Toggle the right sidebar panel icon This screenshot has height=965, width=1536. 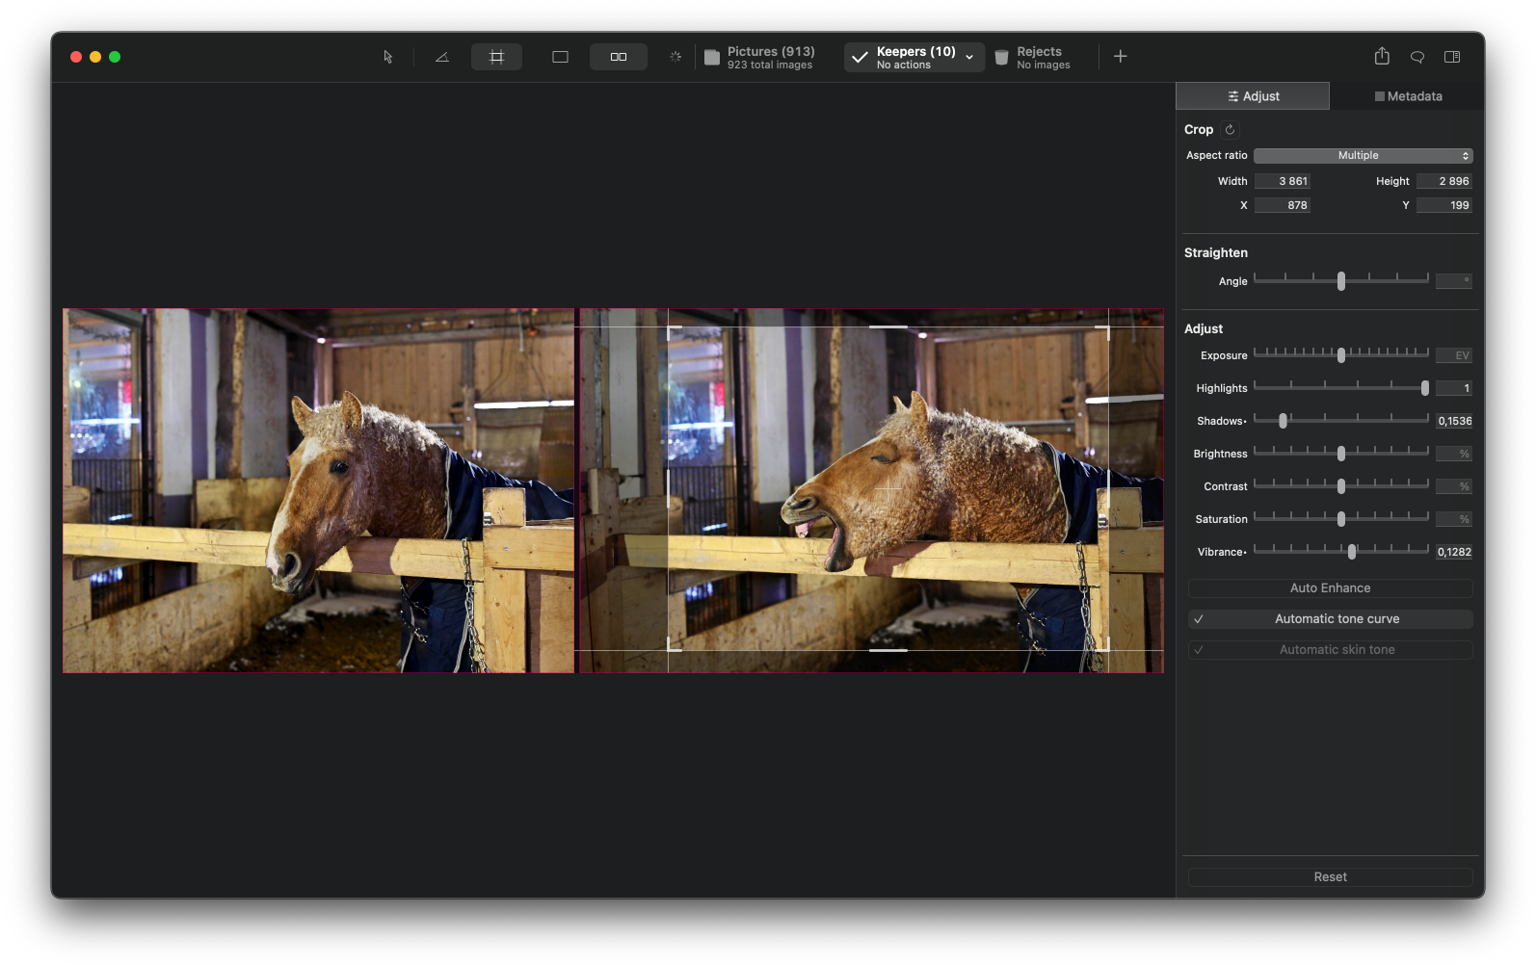[1451, 57]
